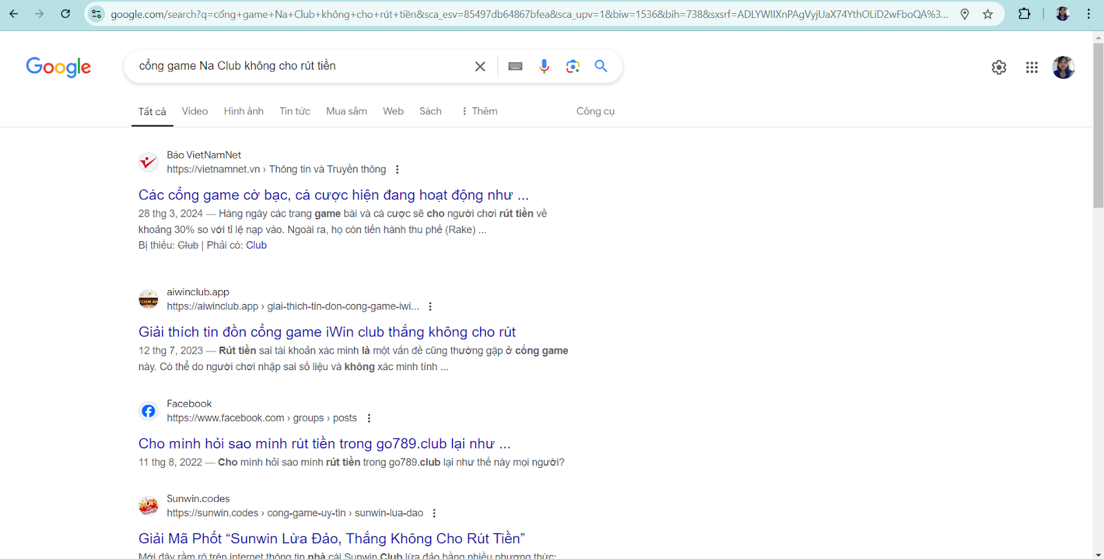1104x559 pixels.
Task: Click the Báo VietNamNet favicon
Action: point(148,162)
